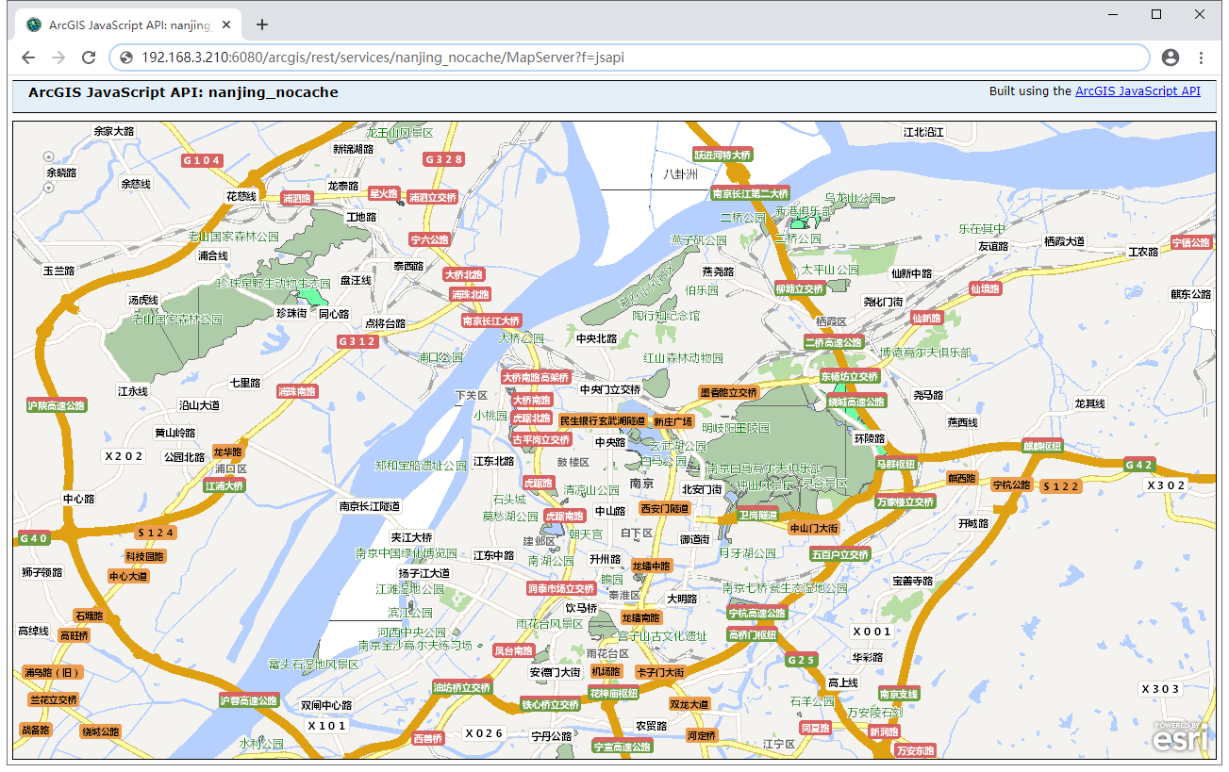This screenshot has height=772, width=1229.
Task: Reload the map page
Action: pyautogui.click(x=89, y=57)
